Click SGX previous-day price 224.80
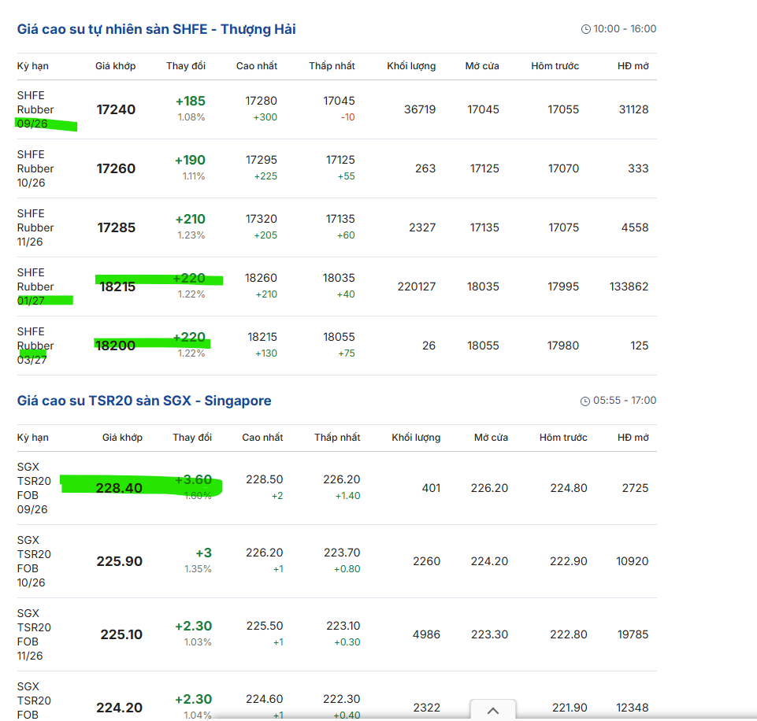Image resolution: width=757 pixels, height=721 pixels. 569,488
